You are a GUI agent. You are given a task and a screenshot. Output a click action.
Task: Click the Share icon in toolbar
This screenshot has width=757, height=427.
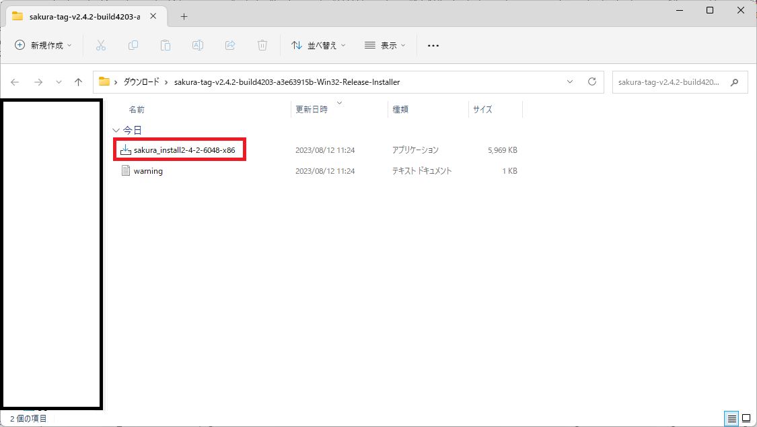(x=230, y=45)
